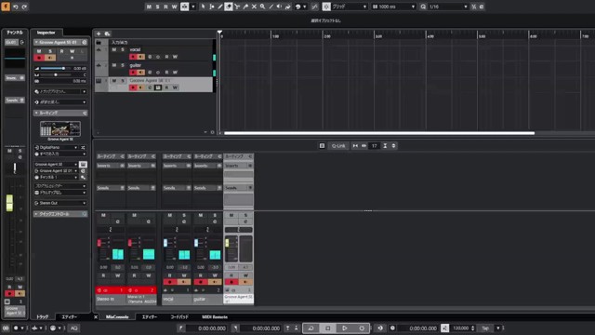Select the Mute X tool
Image resolution: width=595 pixels, height=335 pixels.
[254, 7]
